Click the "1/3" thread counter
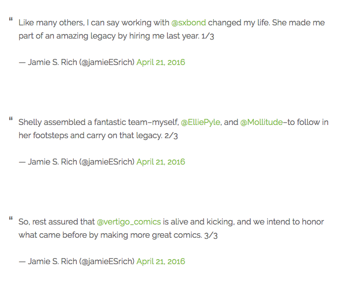Image resolution: width=348 pixels, height=284 pixels. [x=208, y=36]
